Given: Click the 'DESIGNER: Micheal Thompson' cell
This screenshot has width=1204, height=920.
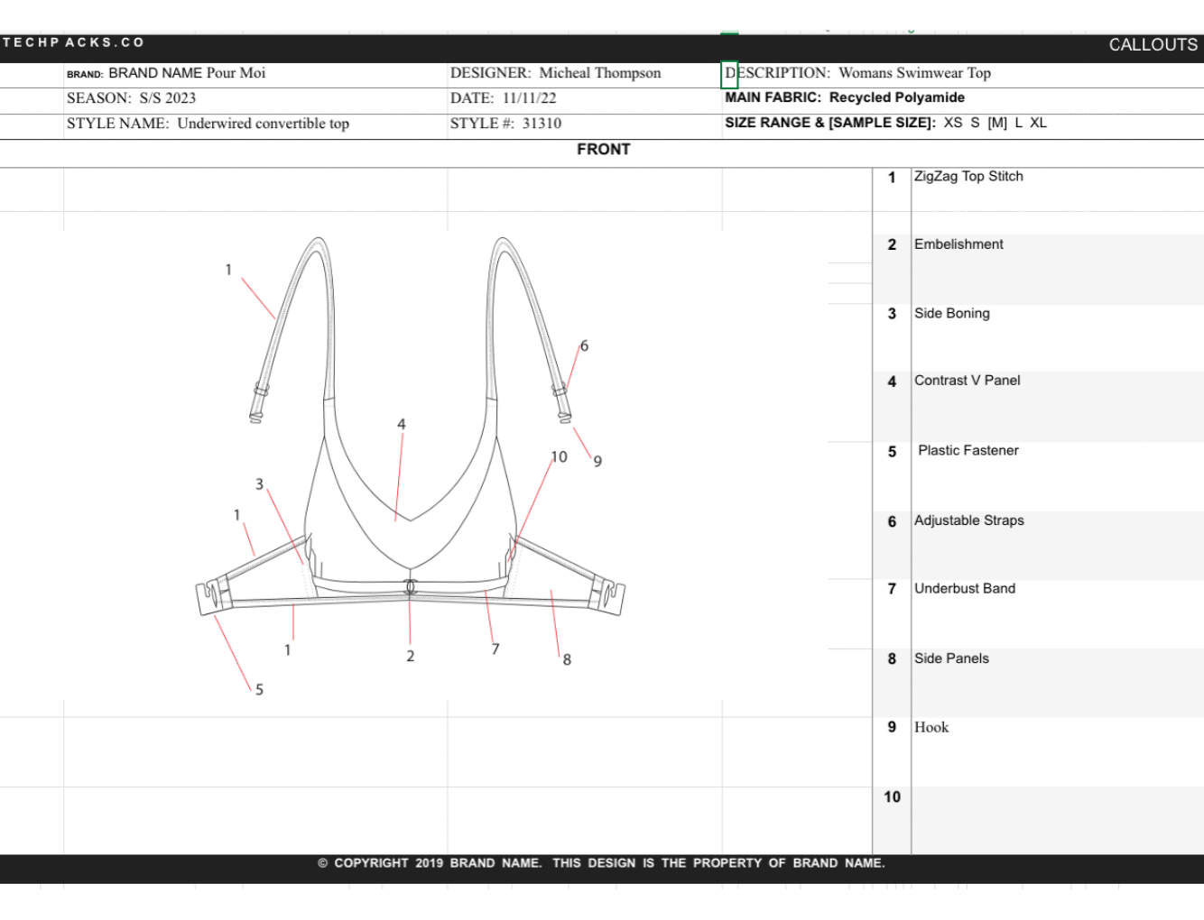Looking at the screenshot, I should 585,74.
